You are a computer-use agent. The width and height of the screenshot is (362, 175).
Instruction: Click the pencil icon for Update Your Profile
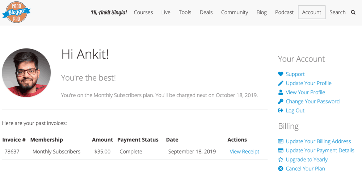281,83
